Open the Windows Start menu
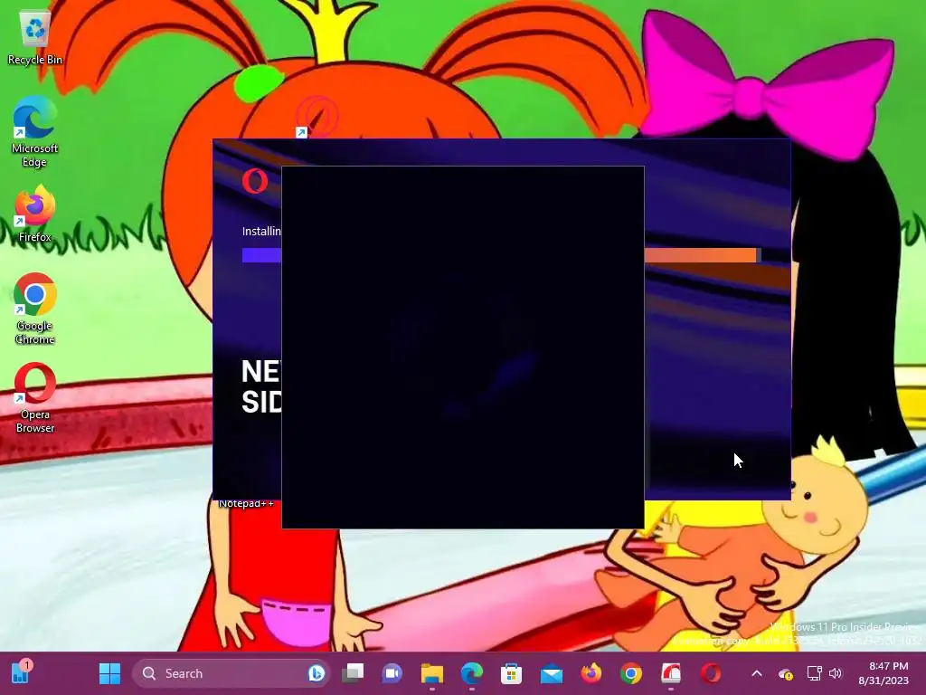This screenshot has height=695, width=926. [x=109, y=673]
